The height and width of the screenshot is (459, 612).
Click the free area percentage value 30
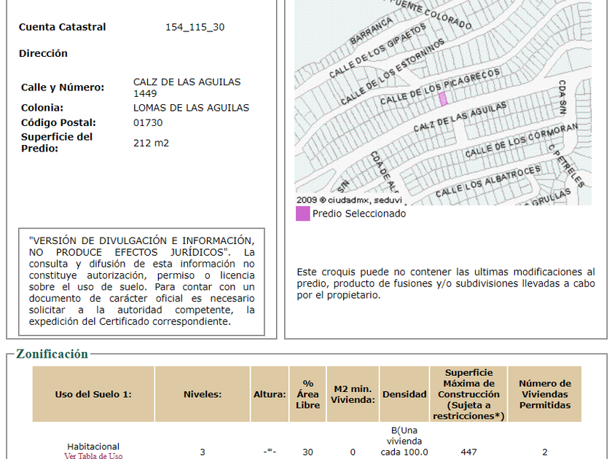307,452
